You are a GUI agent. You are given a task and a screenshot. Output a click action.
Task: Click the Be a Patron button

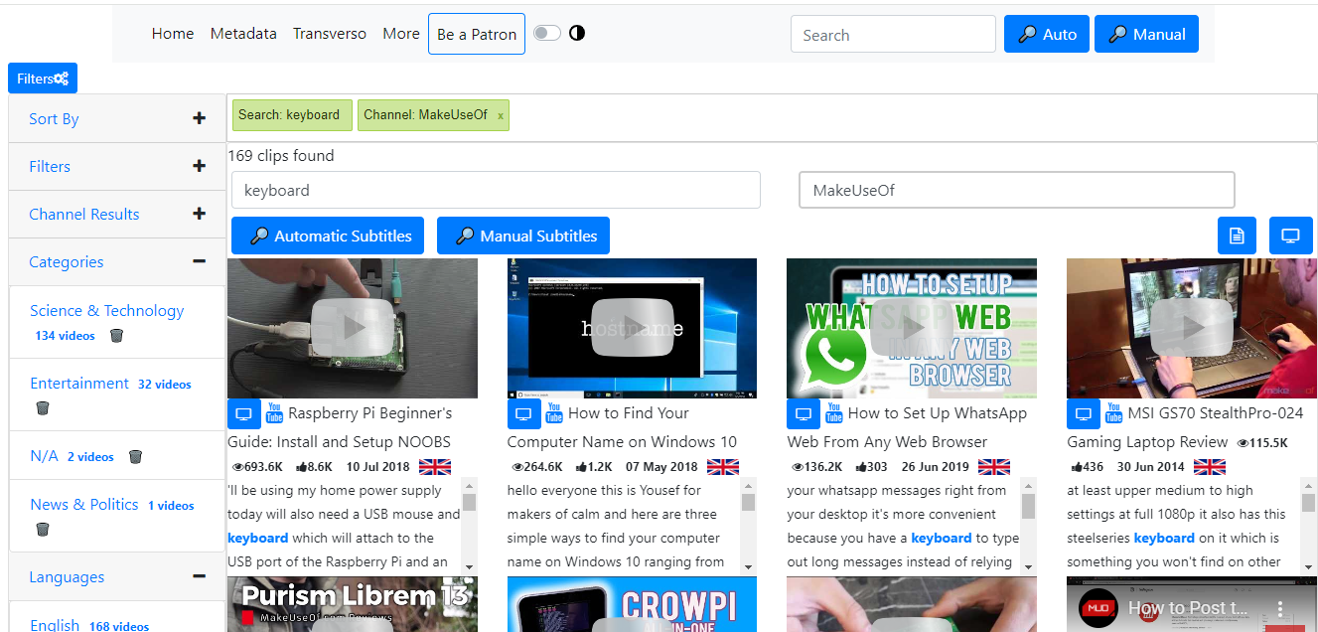477,34
